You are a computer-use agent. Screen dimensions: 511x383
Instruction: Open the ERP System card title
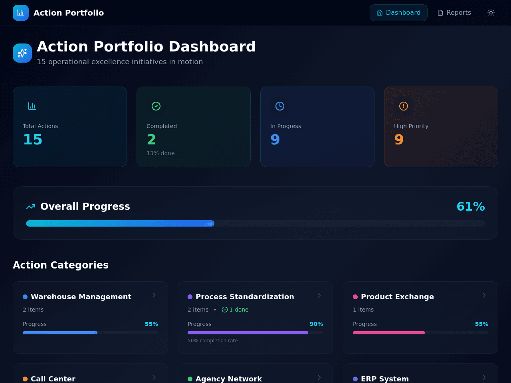(x=385, y=379)
